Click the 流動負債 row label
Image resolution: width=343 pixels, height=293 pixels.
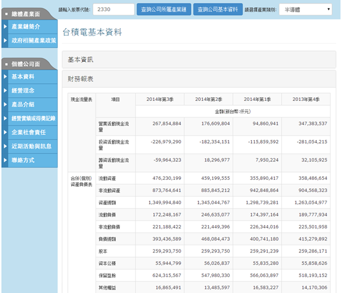coord(107,215)
